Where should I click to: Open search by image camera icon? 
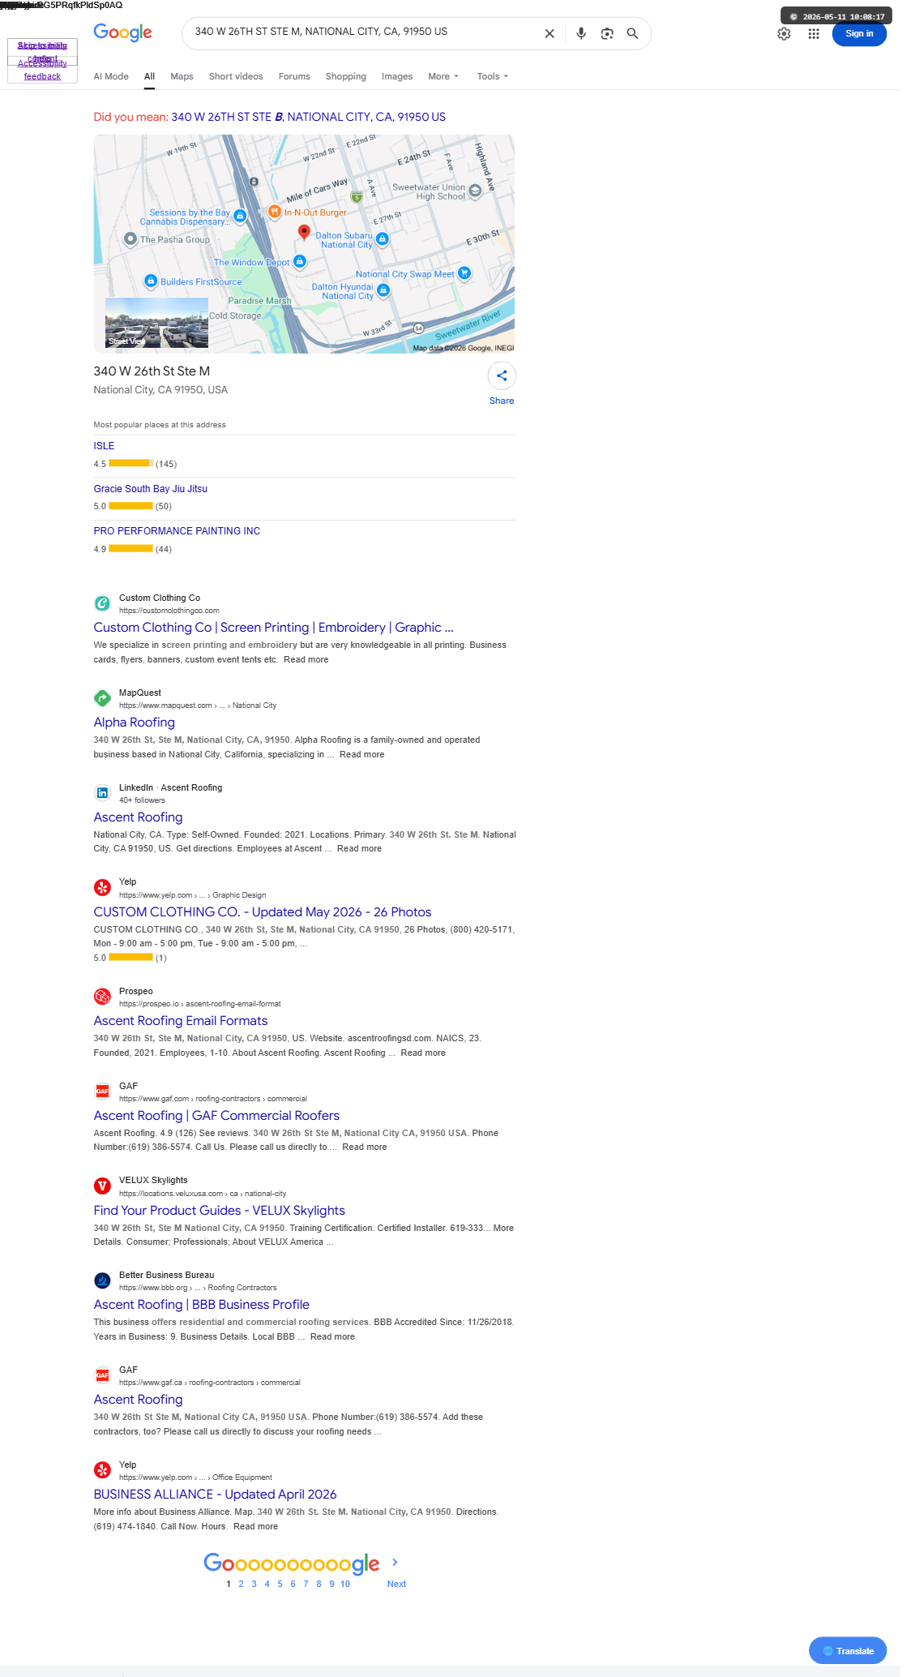point(607,33)
